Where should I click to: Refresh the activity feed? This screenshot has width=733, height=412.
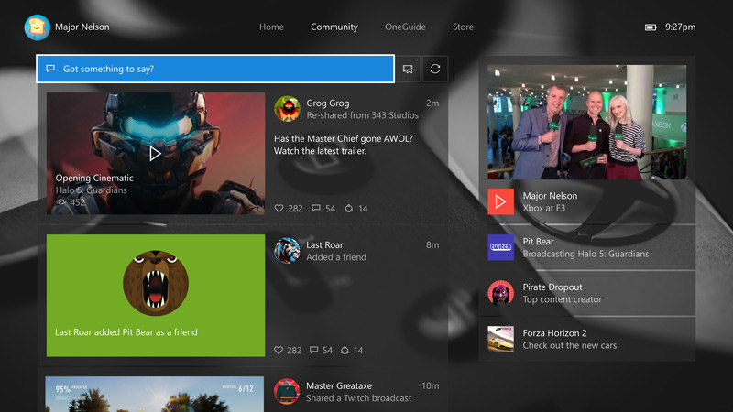[435, 70]
